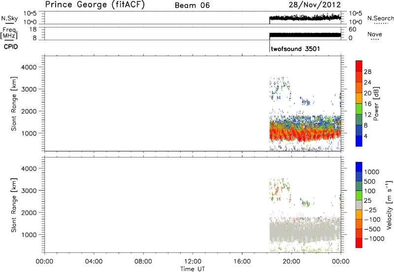Click the '20:00' time tick label
The image size is (394, 272).
coord(292,262)
